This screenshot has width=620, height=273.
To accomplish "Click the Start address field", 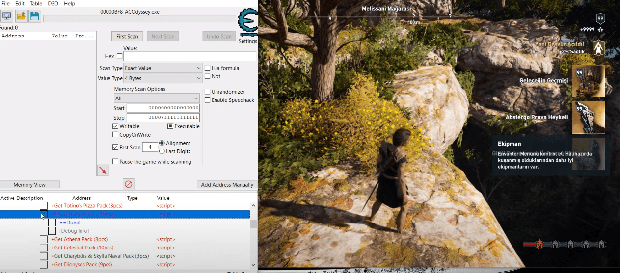I will 163,108.
